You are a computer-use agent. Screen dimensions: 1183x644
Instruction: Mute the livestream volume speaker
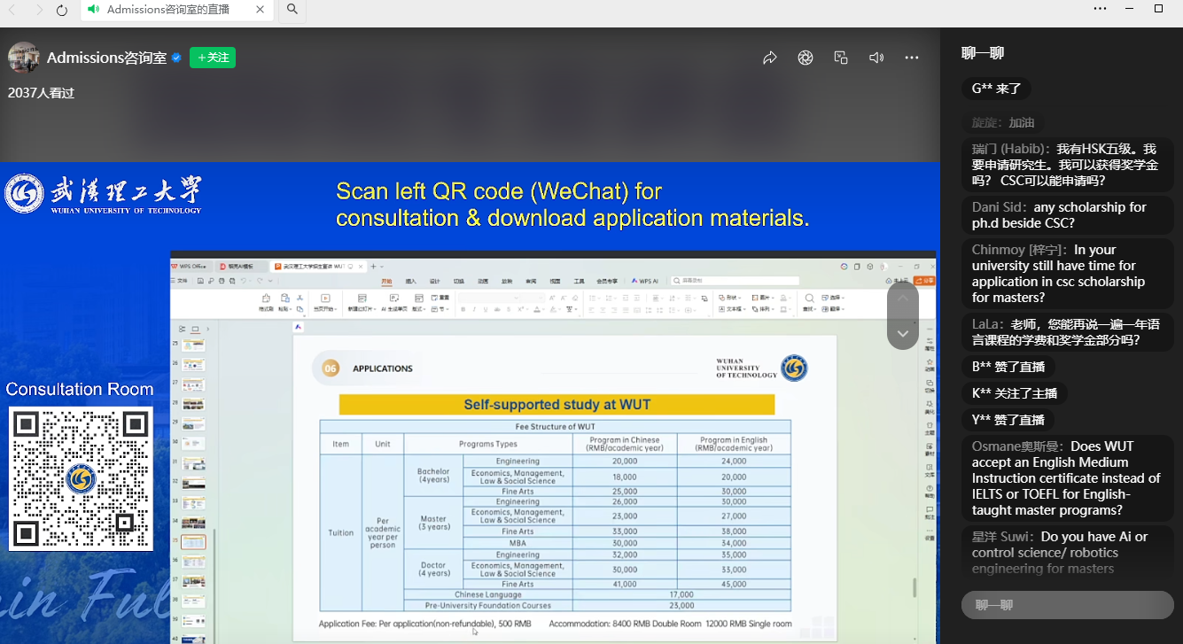point(876,58)
